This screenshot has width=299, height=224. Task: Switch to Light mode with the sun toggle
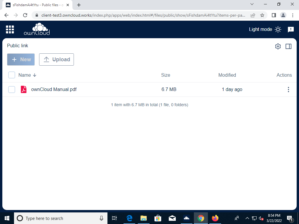(x=278, y=29)
